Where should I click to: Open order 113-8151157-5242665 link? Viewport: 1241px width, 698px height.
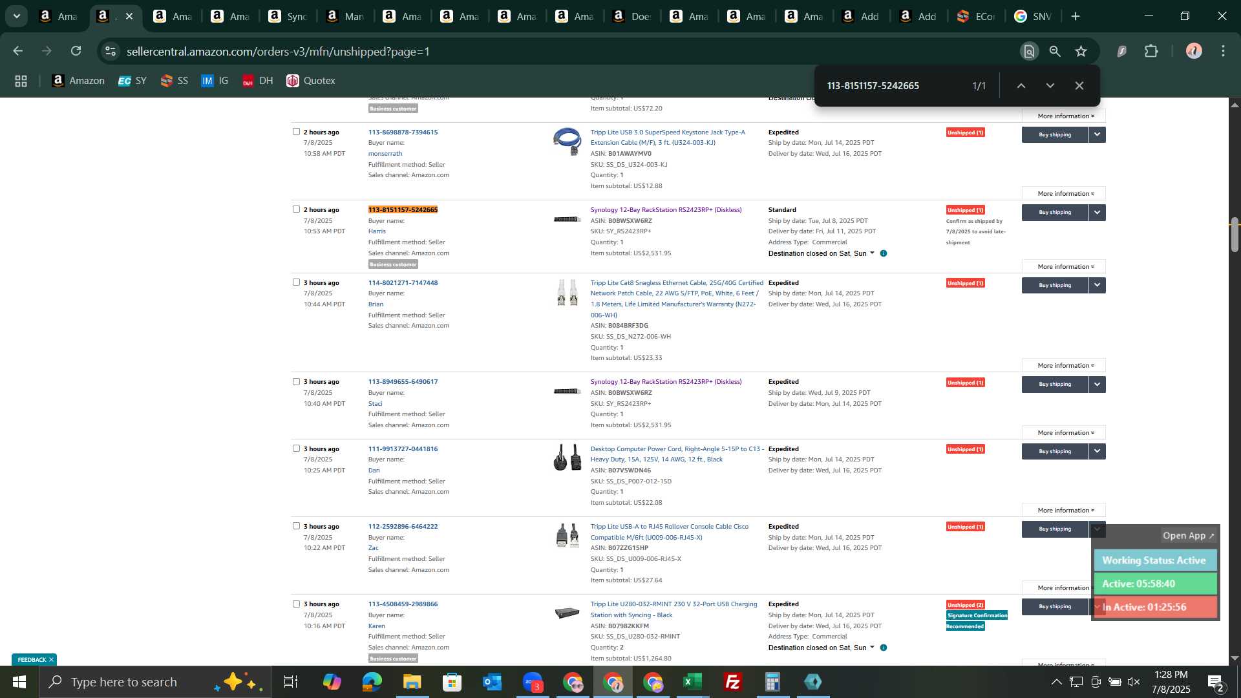point(403,209)
